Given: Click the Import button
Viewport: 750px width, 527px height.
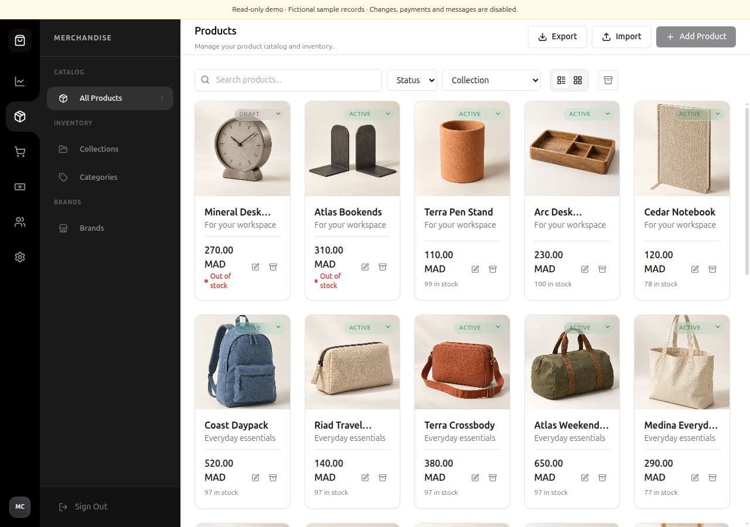Looking at the screenshot, I should (x=621, y=36).
